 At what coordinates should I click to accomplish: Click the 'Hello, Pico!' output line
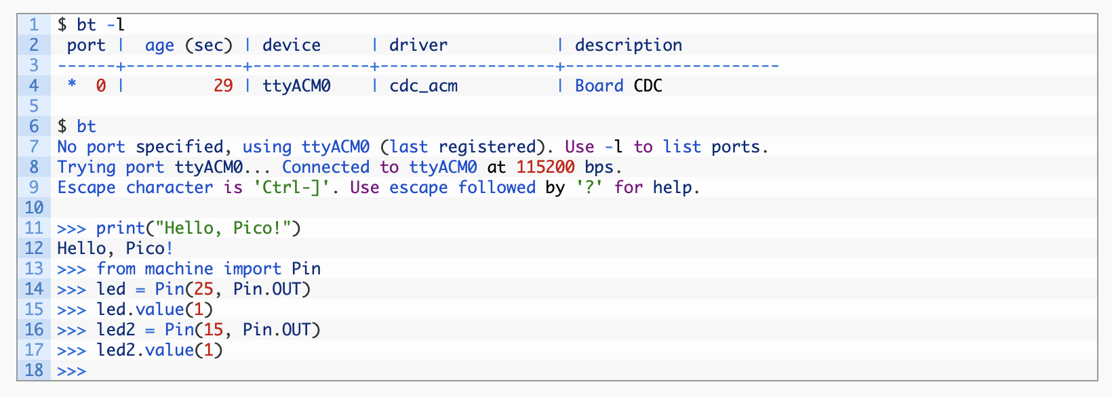pyautogui.click(x=115, y=249)
